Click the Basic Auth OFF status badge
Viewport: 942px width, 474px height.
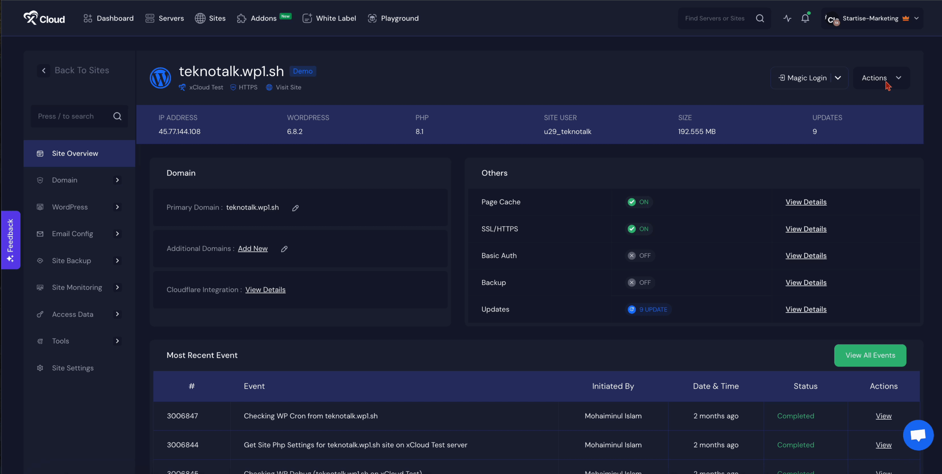[640, 256]
